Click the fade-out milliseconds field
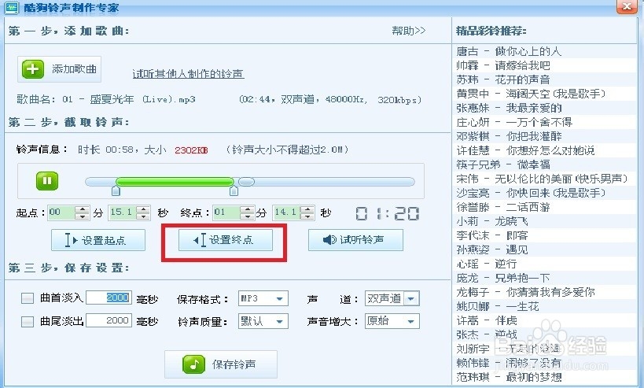 coord(109,320)
